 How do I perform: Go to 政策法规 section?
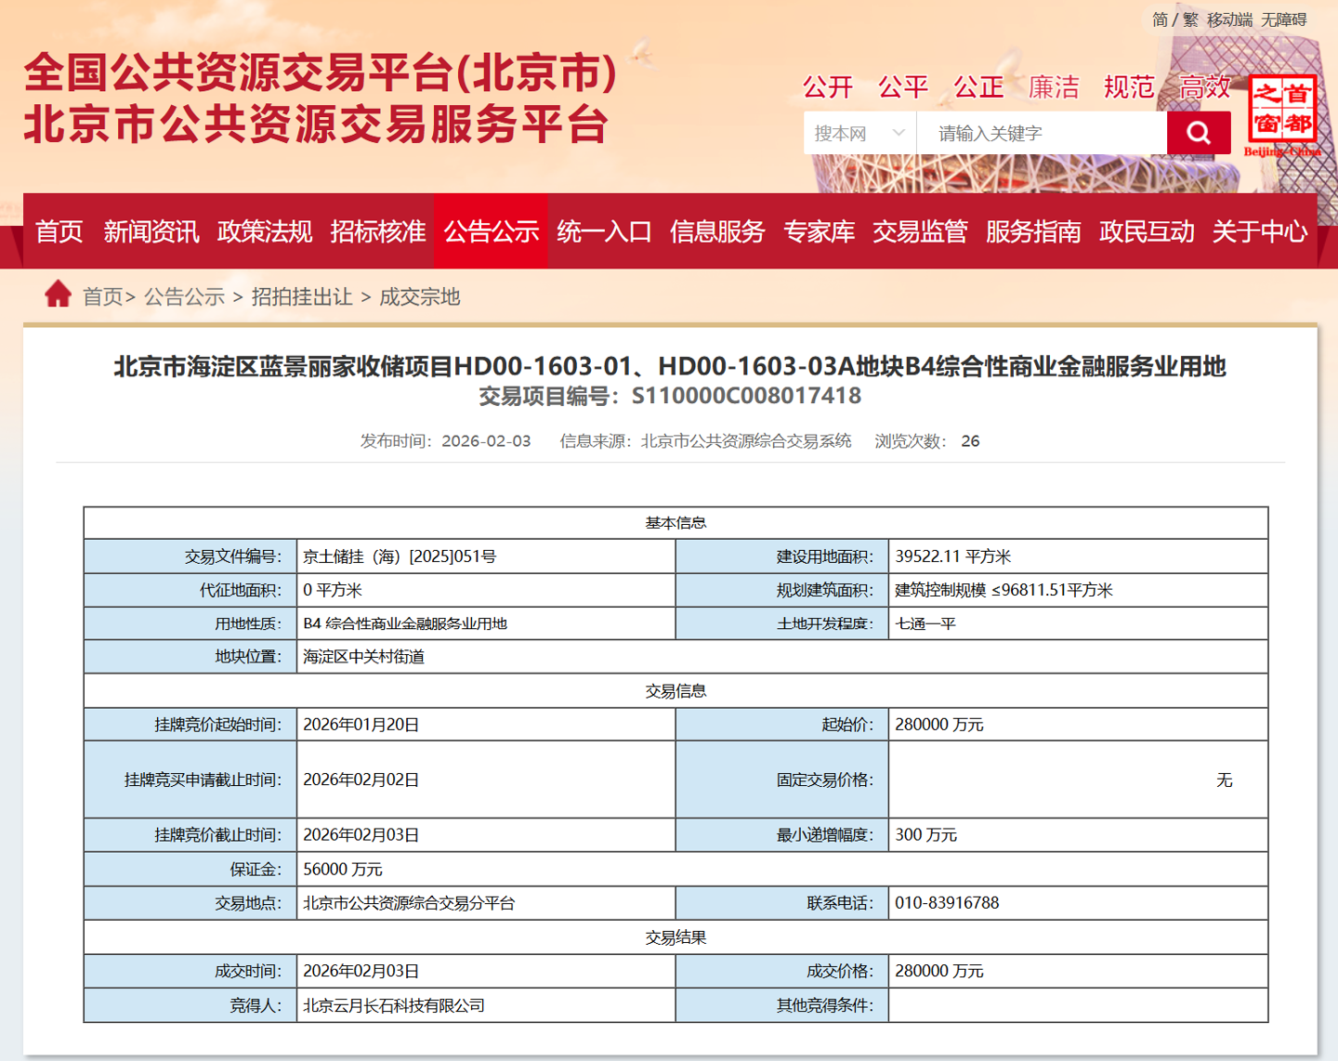tap(265, 231)
